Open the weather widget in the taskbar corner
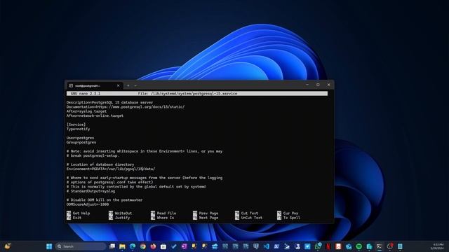449x252 pixels. coord(8,246)
